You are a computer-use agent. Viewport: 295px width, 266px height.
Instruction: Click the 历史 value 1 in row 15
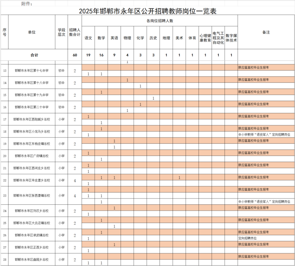point(153,98)
